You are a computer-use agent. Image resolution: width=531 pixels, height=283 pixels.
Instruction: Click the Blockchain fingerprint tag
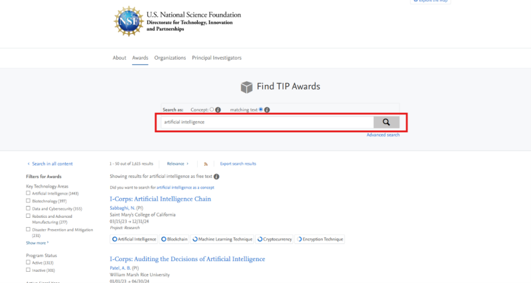(175, 239)
